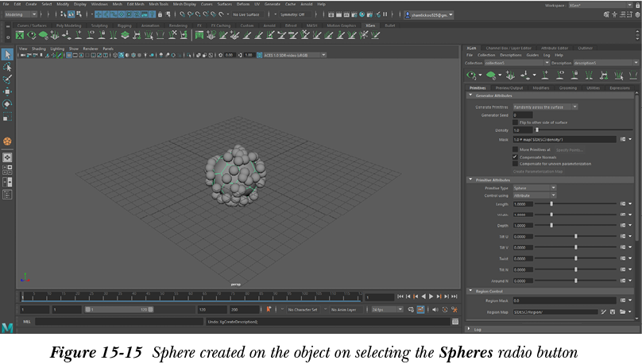
Task: Open the Generate Primitives dropdown
Action: click(x=545, y=106)
